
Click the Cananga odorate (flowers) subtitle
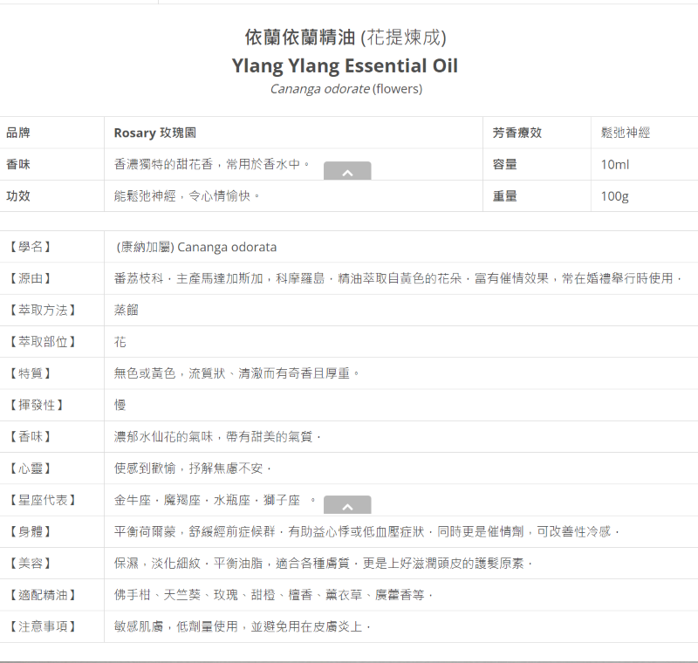click(346, 89)
